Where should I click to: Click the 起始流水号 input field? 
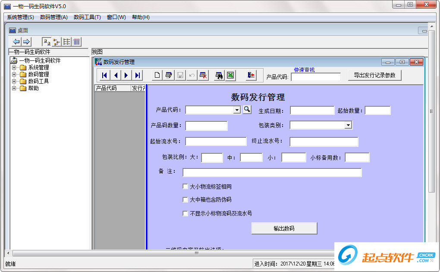[x=216, y=141]
